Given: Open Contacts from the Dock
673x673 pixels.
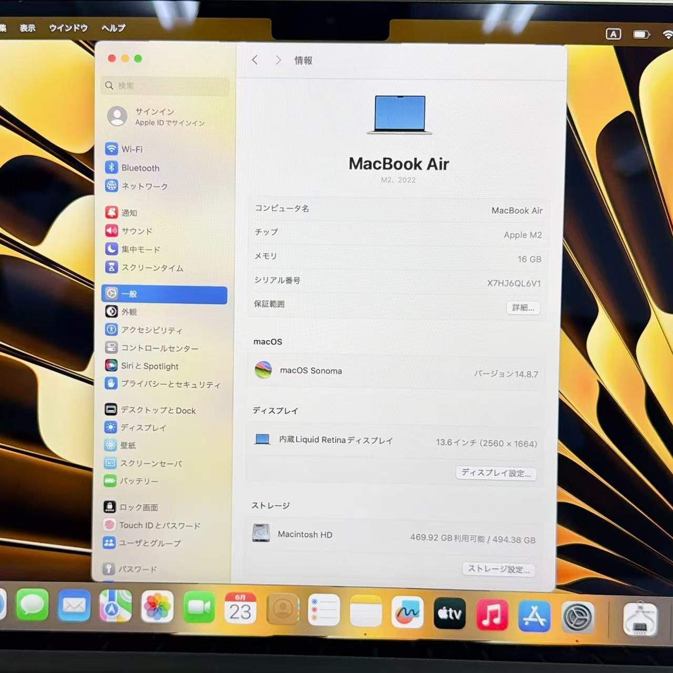Looking at the screenshot, I should (283, 609).
